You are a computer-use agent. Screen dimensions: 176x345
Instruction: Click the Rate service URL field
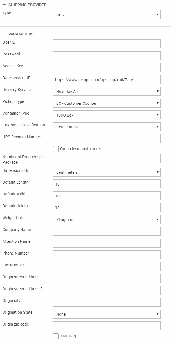107,80
